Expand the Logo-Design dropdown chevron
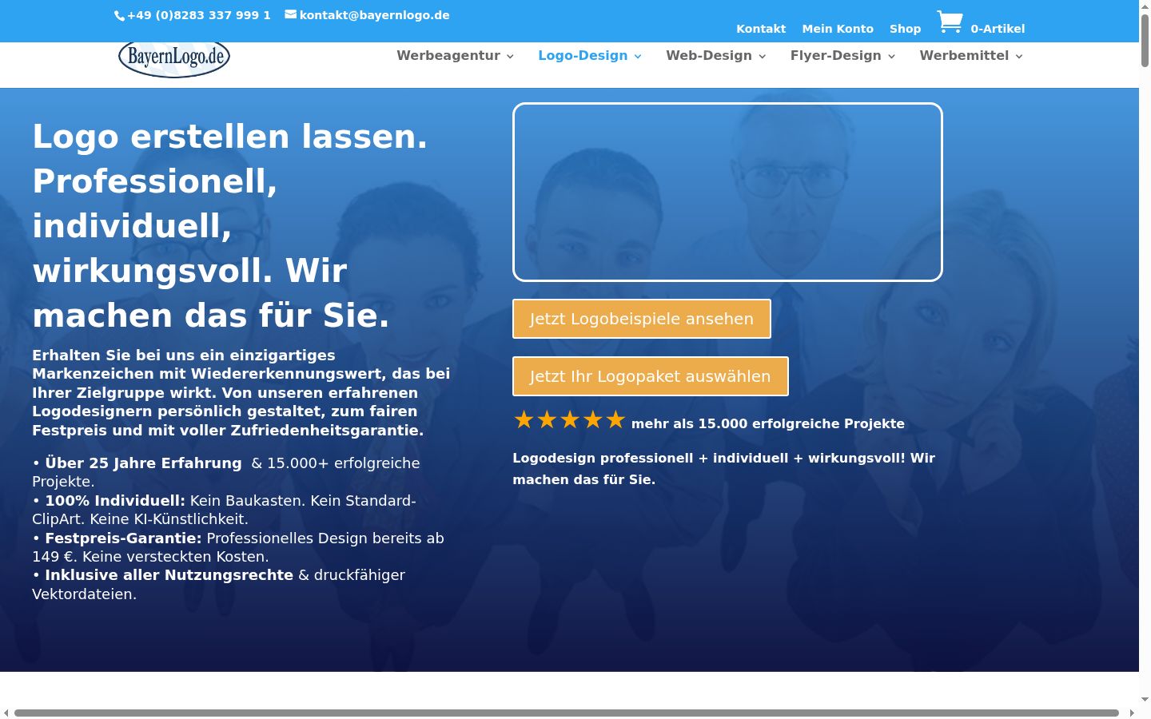The image size is (1151, 719). pos(638,56)
